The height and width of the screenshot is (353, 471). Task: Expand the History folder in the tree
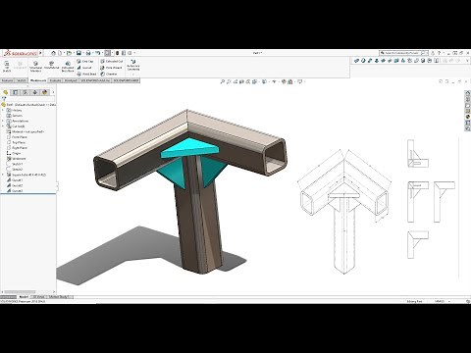point(4,111)
